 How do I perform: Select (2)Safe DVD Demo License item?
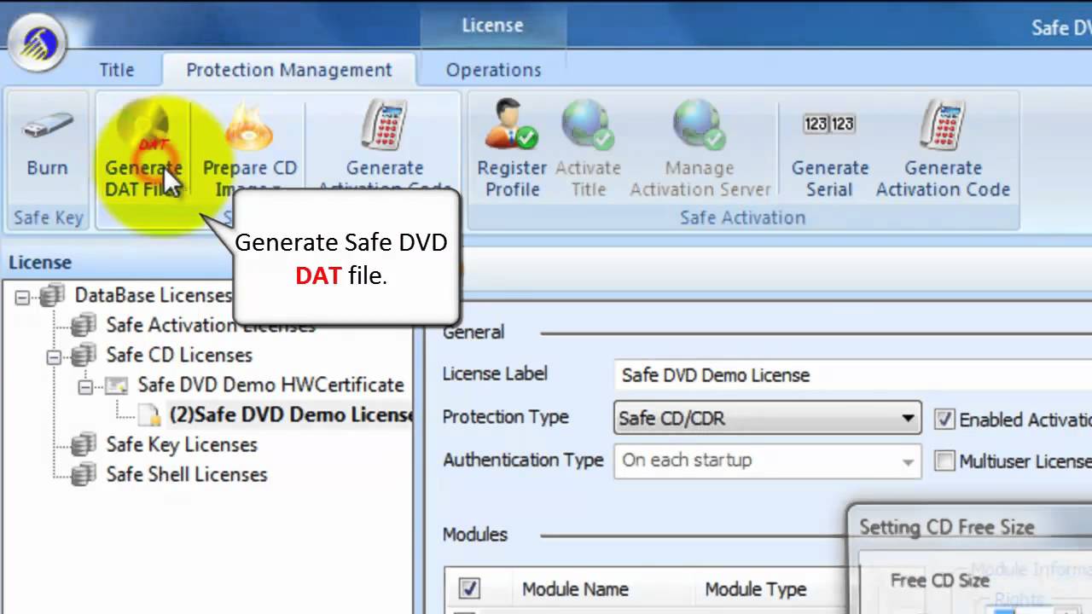pos(291,414)
